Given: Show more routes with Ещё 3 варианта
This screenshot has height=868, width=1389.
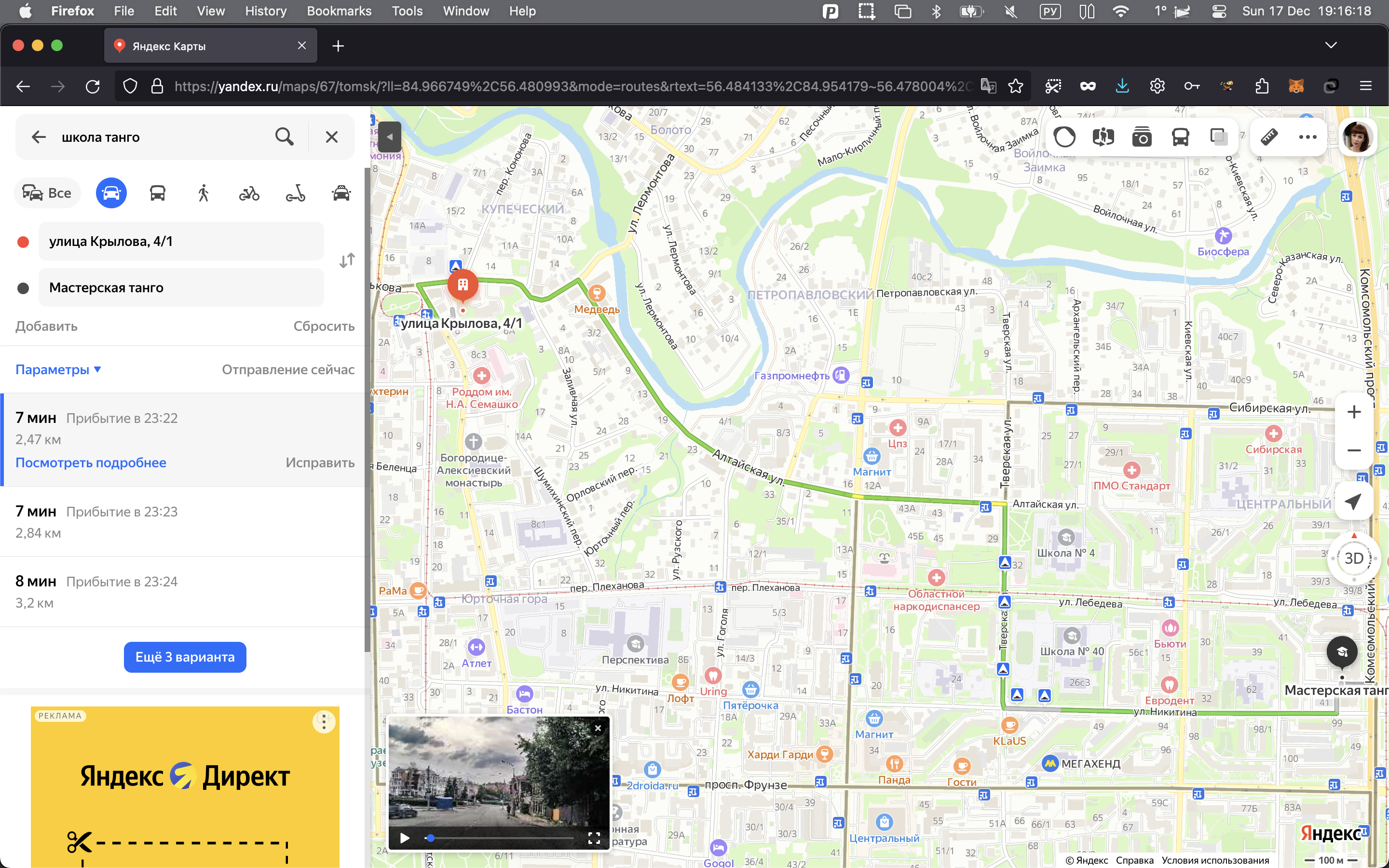Looking at the screenshot, I should (x=185, y=657).
